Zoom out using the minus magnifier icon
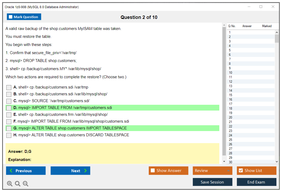The image size is (283, 193). [x=26, y=184]
